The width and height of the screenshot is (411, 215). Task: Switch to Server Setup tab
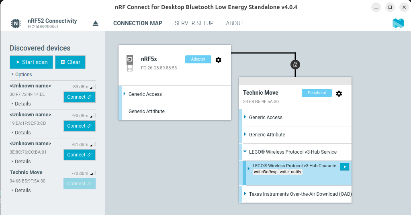click(194, 23)
